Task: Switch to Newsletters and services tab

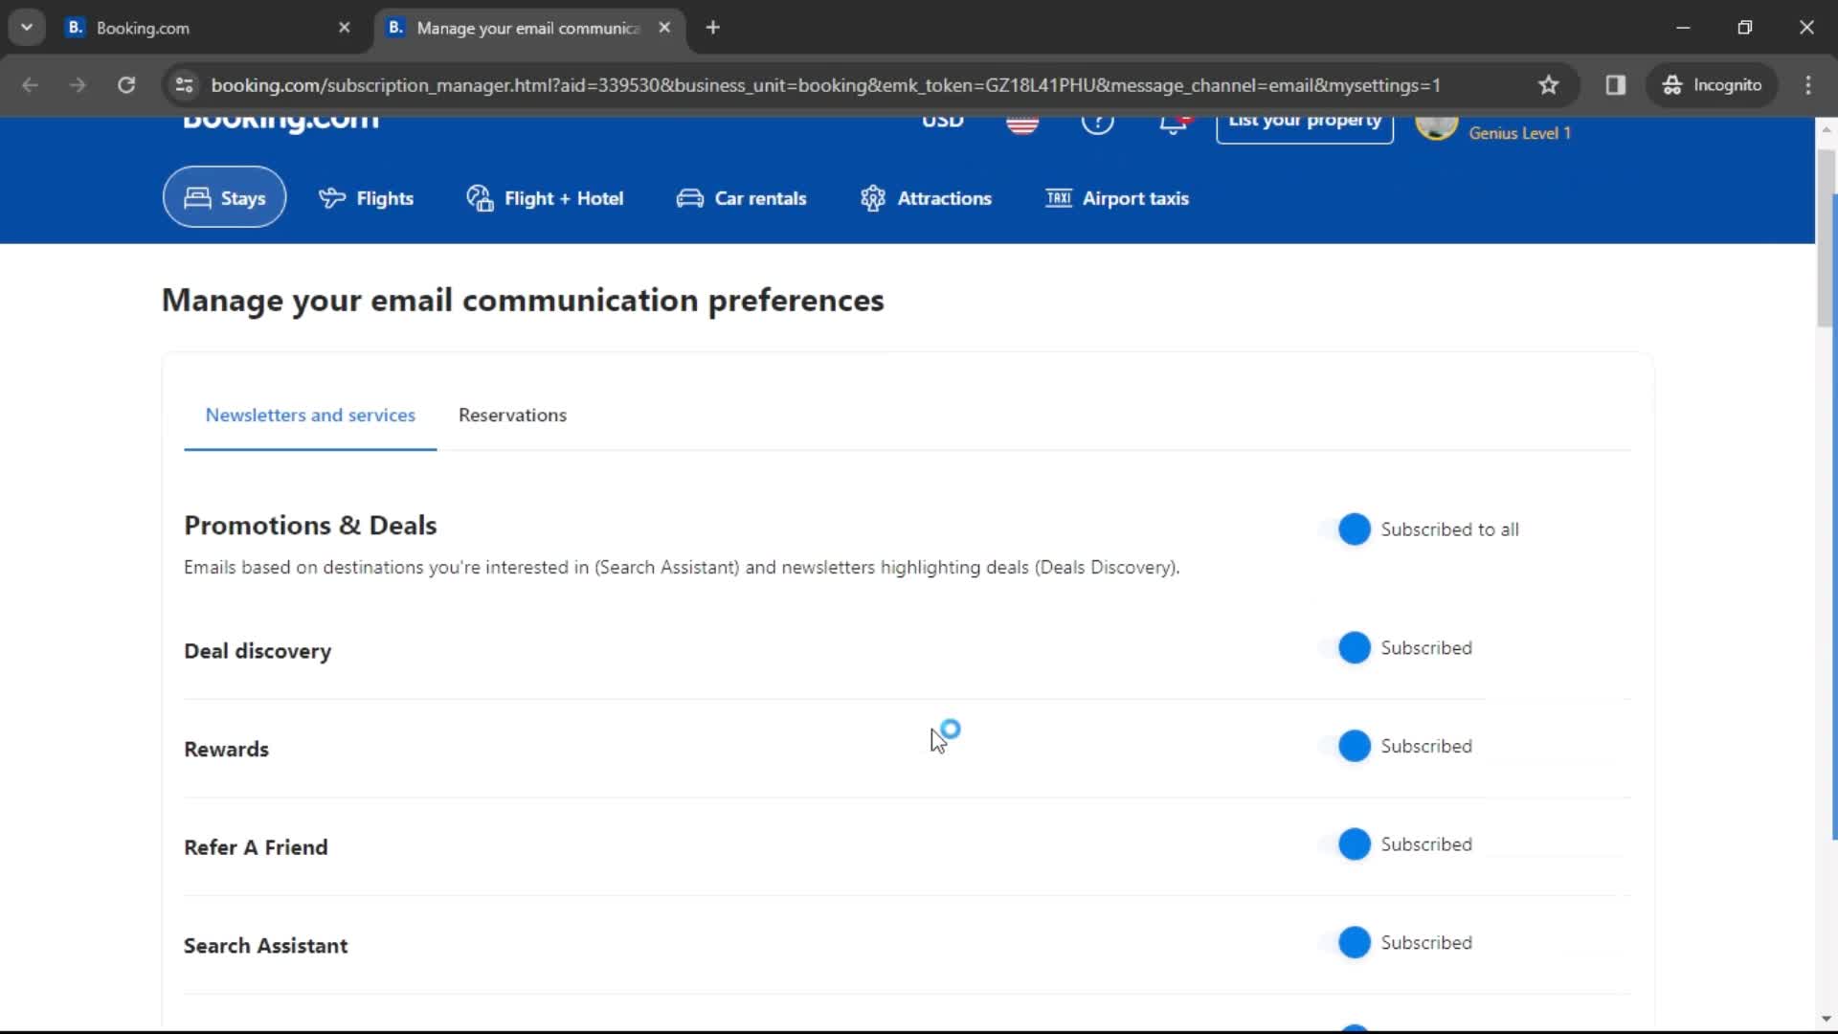Action: point(310,415)
